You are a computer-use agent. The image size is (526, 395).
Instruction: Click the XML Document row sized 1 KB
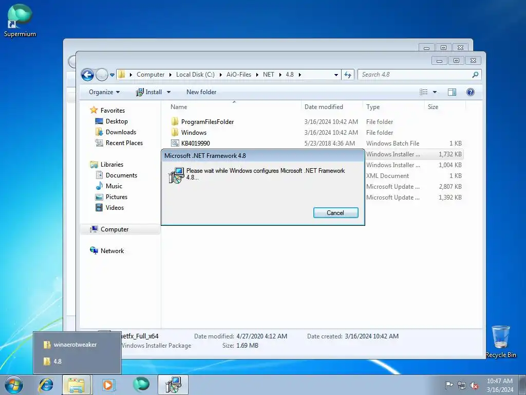[415, 176]
